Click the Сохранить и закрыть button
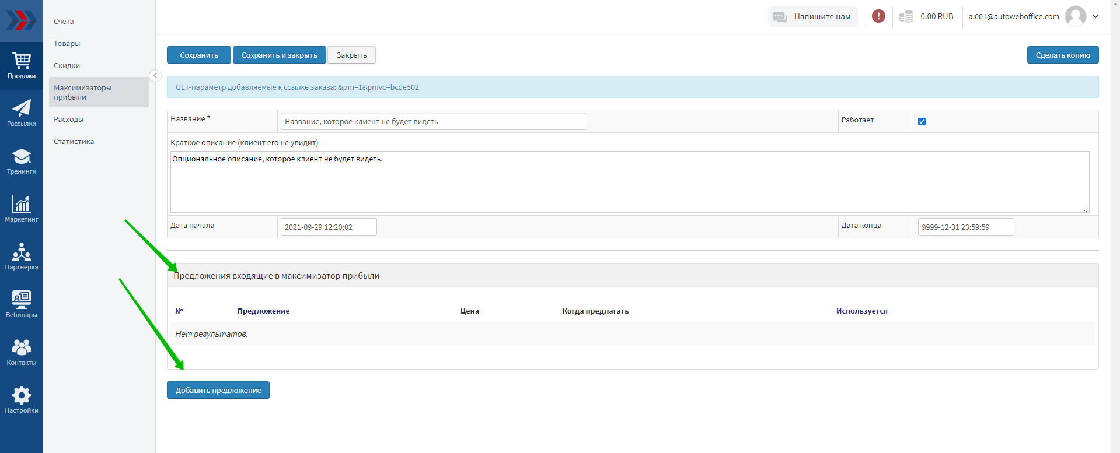 click(x=279, y=55)
